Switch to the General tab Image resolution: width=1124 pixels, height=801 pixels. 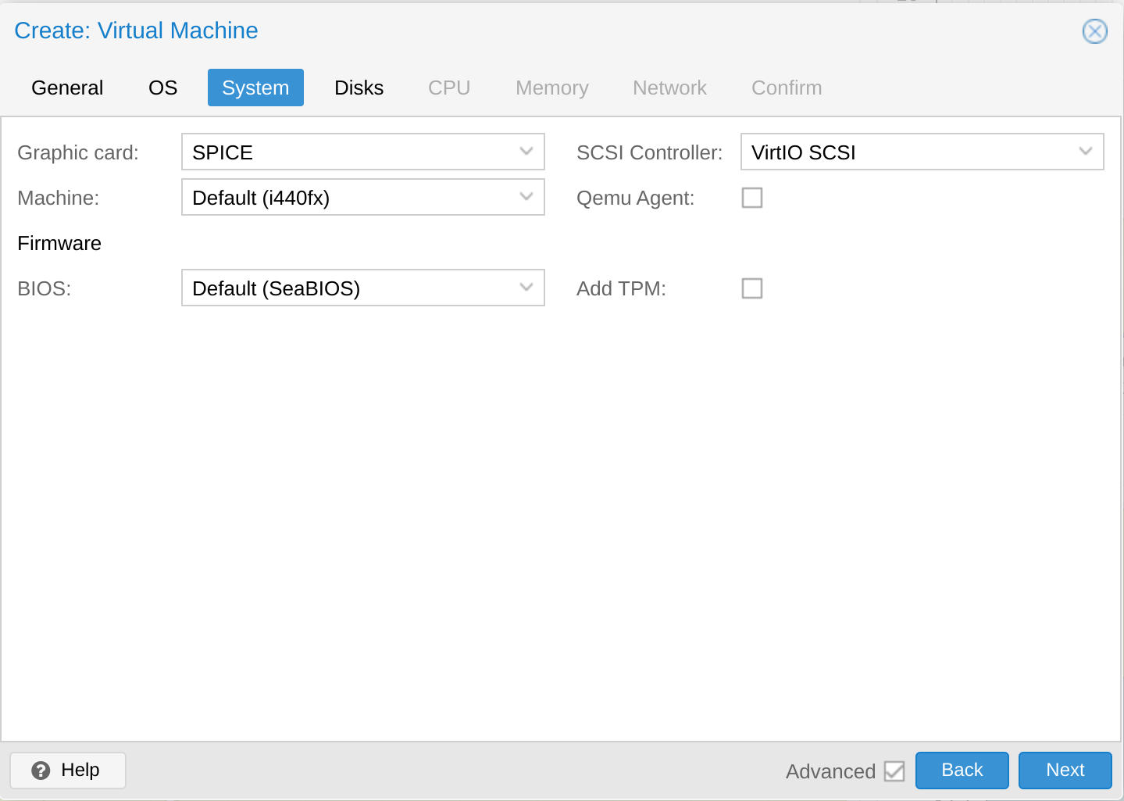pyautogui.click(x=67, y=88)
